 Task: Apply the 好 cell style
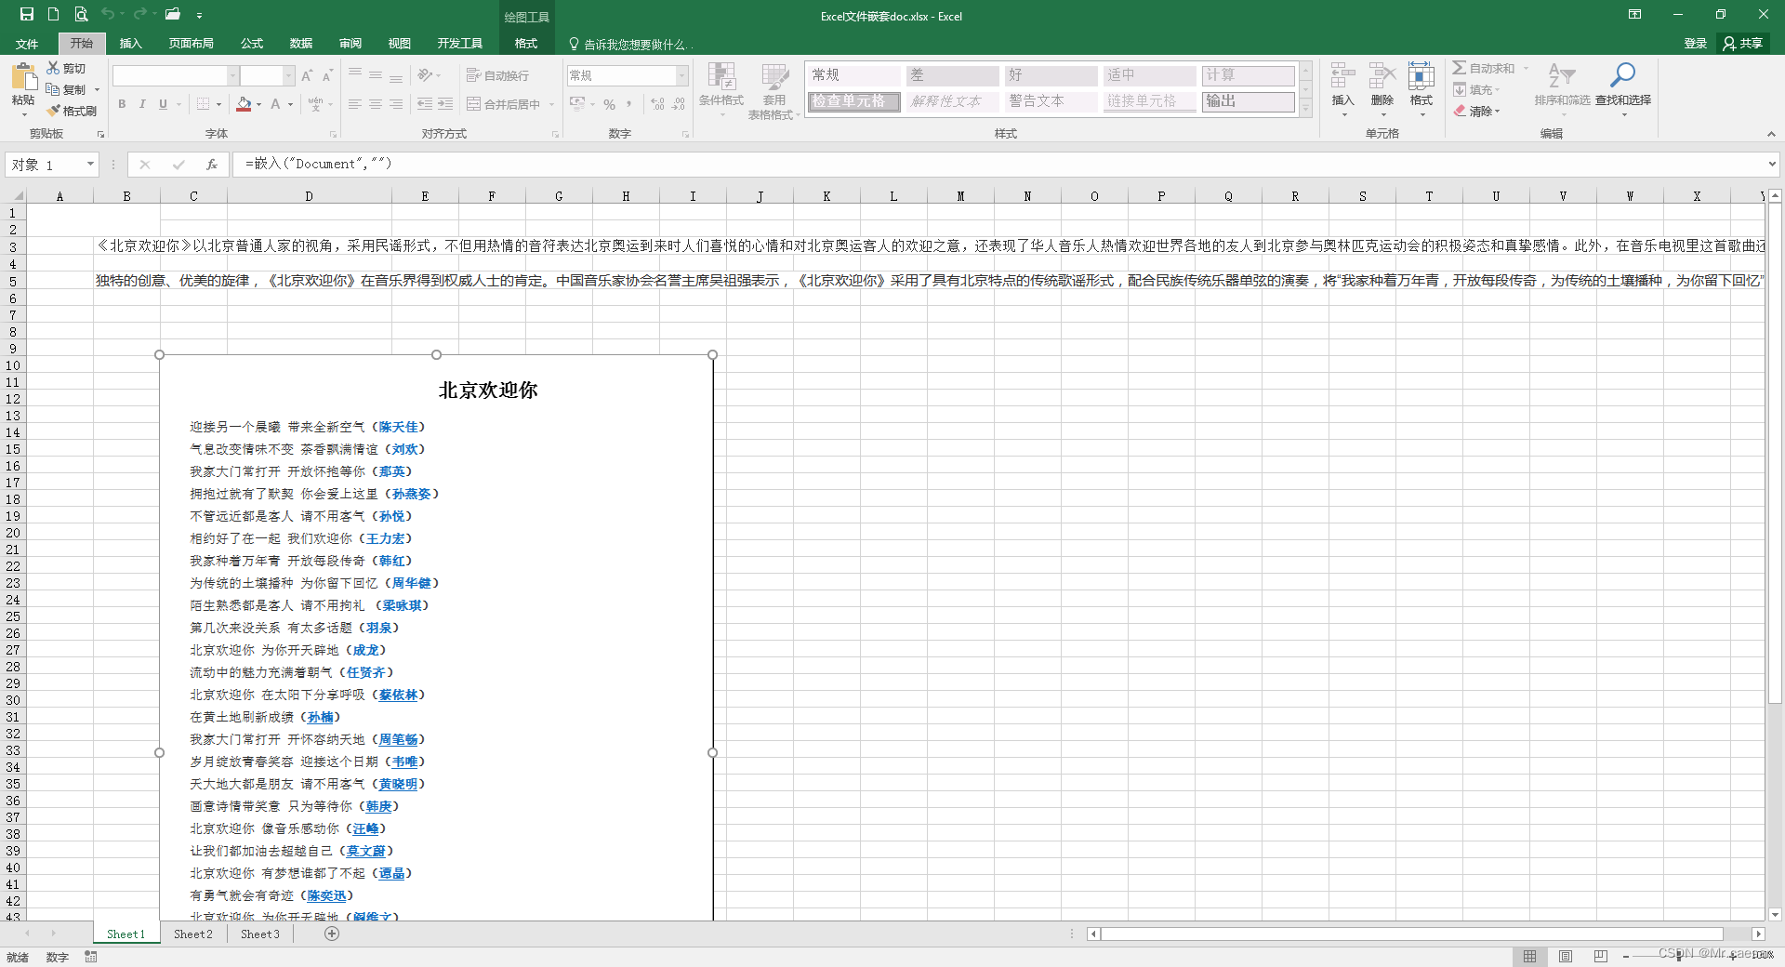[1051, 75]
